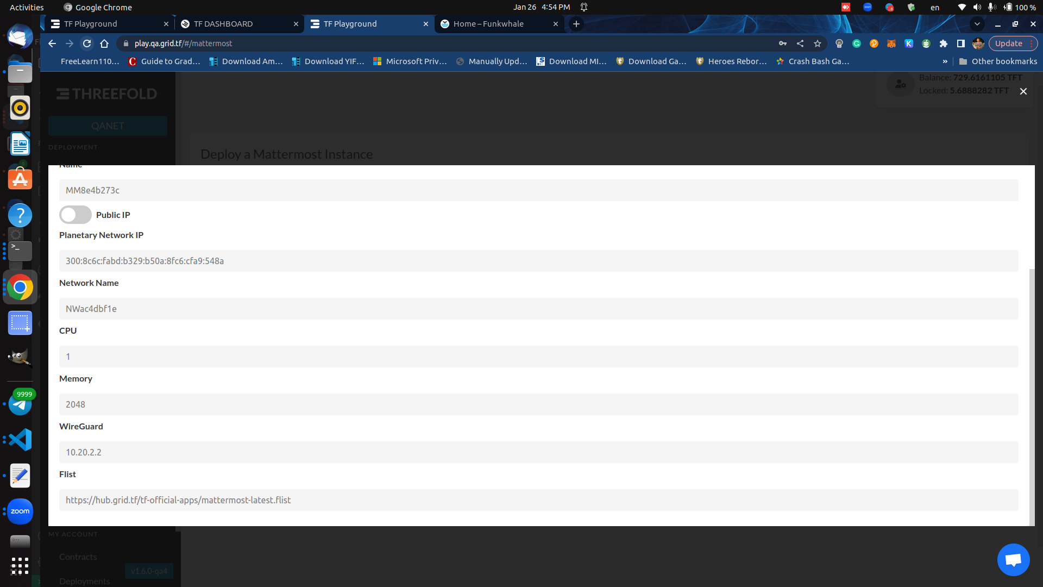The width and height of the screenshot is (1043, 587).
Task: Toggle the Public IP switch
Action: tap(75, 215)
